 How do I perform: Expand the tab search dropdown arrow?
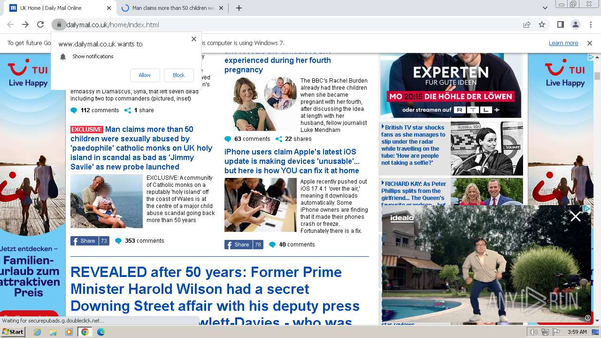click(545, 8)
